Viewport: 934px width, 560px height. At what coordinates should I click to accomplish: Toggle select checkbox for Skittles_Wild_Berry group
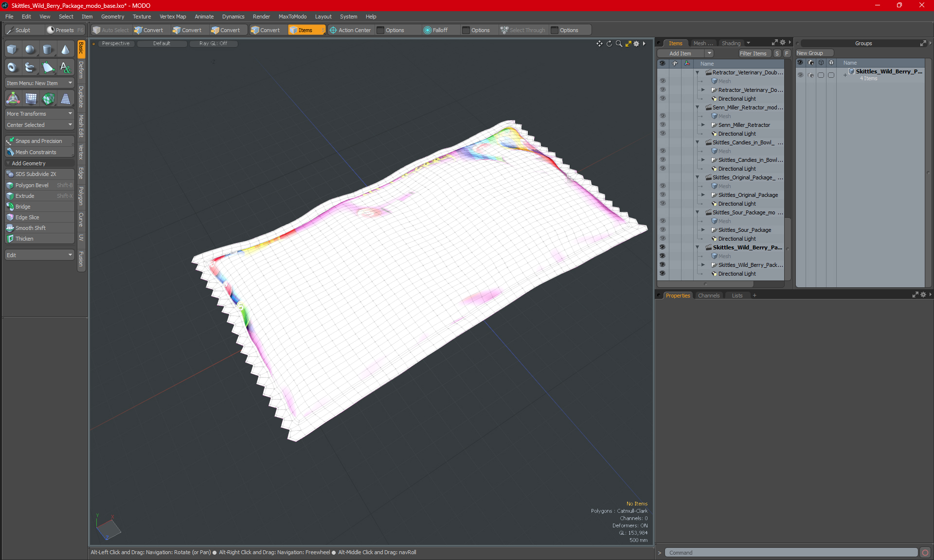click(821, 75)
